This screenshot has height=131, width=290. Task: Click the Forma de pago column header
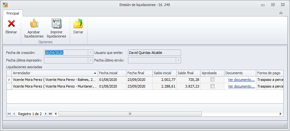point(270,73)
